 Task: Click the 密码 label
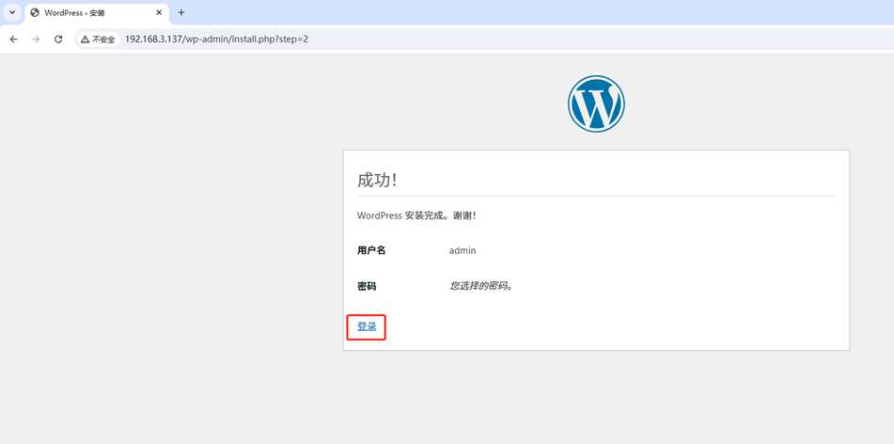point(367,287)
